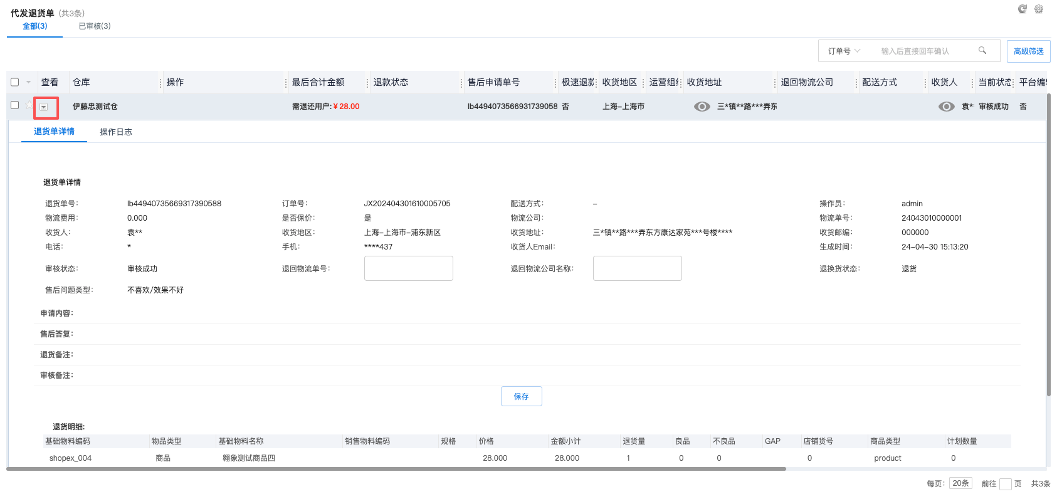Screen dimensions: 1057x499
Task: Click the ¥28.00 refund amount
Action: [346, 107]
